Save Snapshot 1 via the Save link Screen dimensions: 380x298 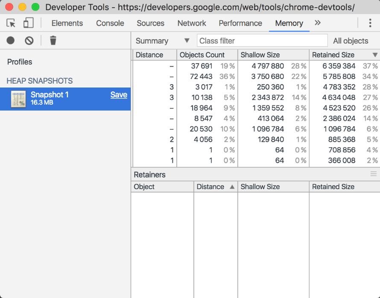119,94
